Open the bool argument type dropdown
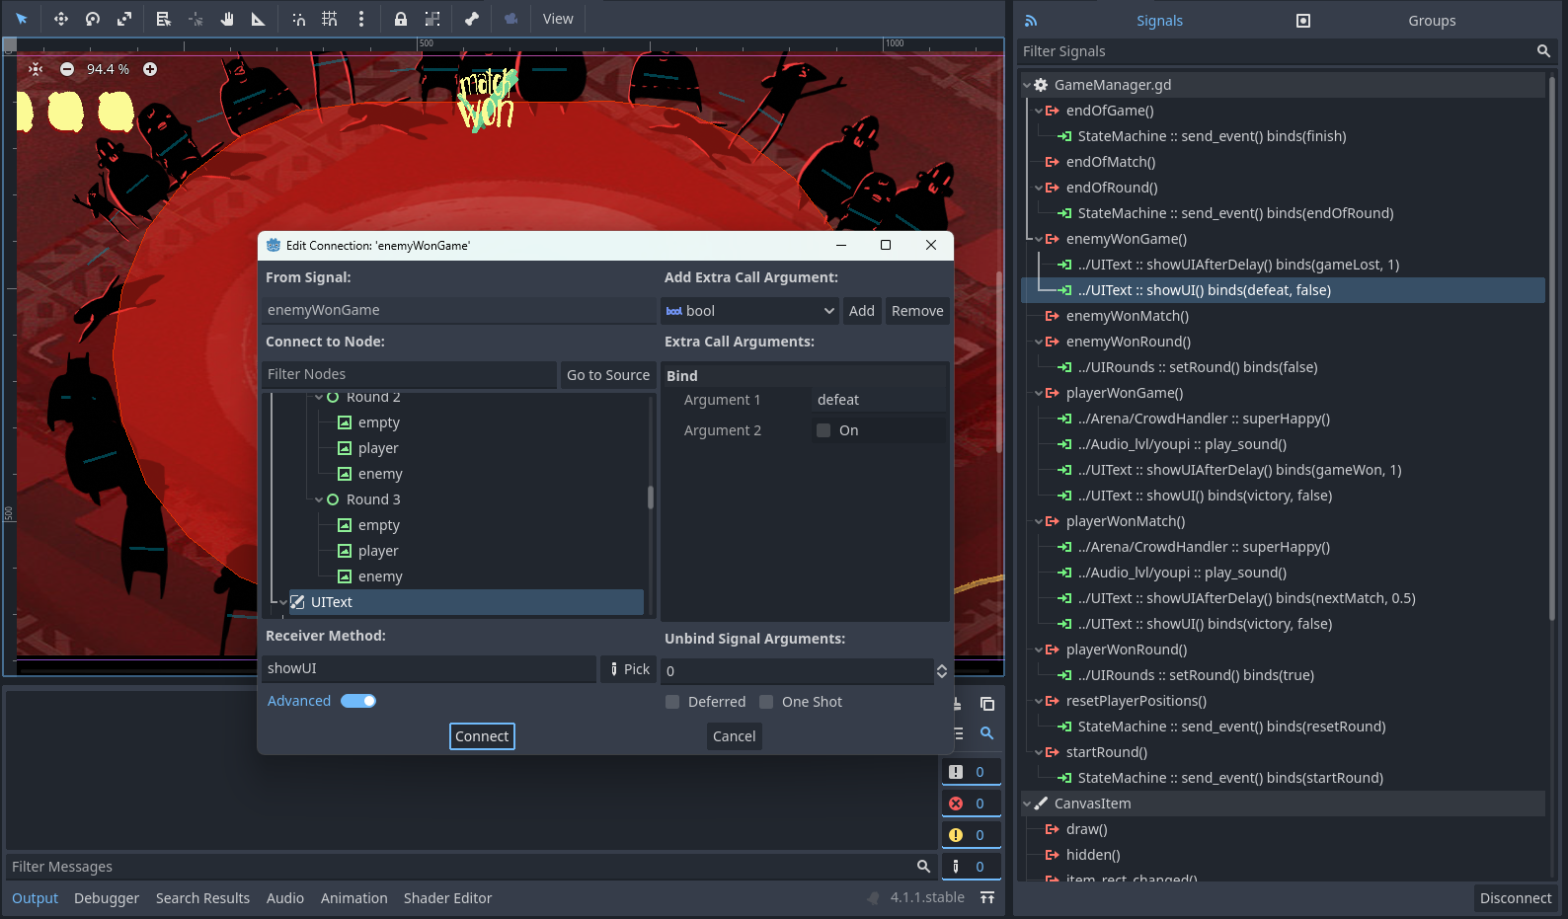 click(750, 311)
